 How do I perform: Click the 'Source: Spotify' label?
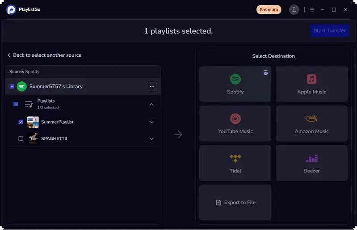coord(24,71)
